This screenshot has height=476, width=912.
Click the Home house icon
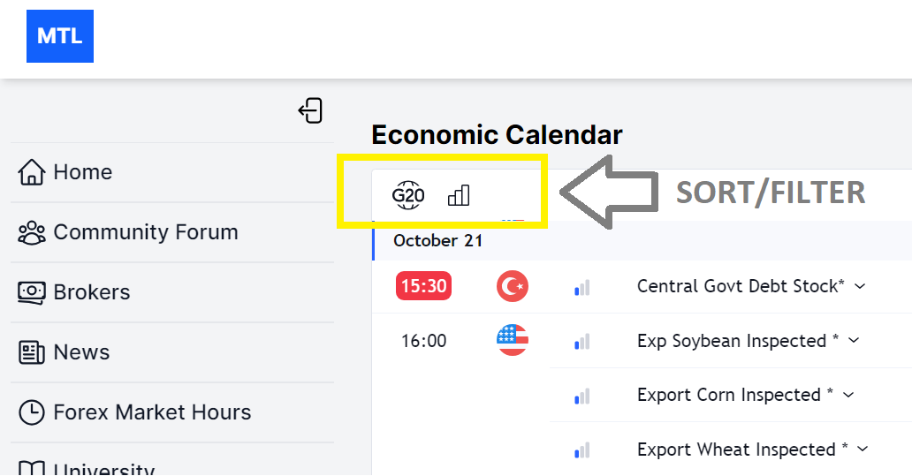[x=32, y=172]
